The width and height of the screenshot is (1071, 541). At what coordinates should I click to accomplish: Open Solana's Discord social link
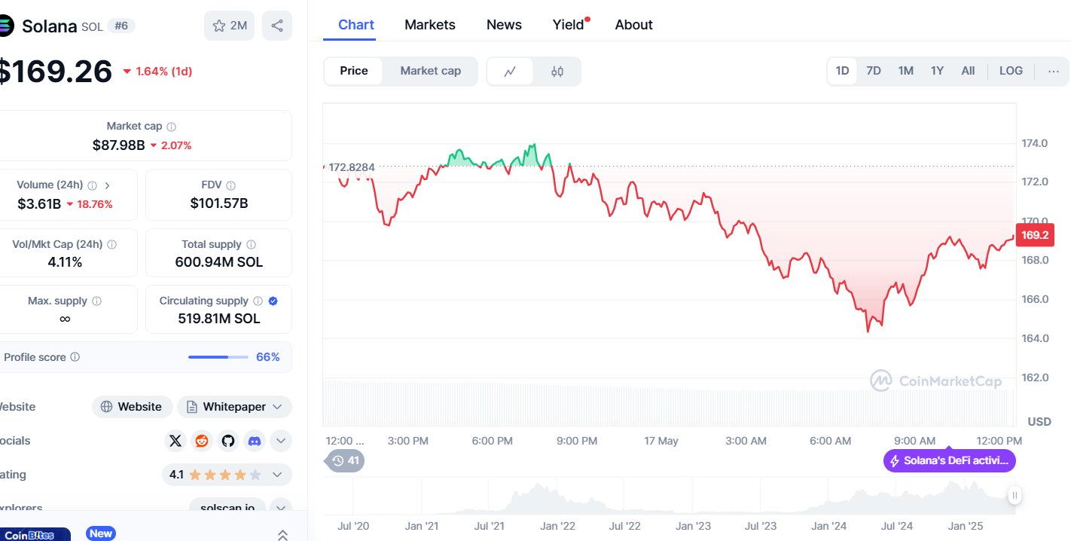pyautogui.click(x=255, y=441)
